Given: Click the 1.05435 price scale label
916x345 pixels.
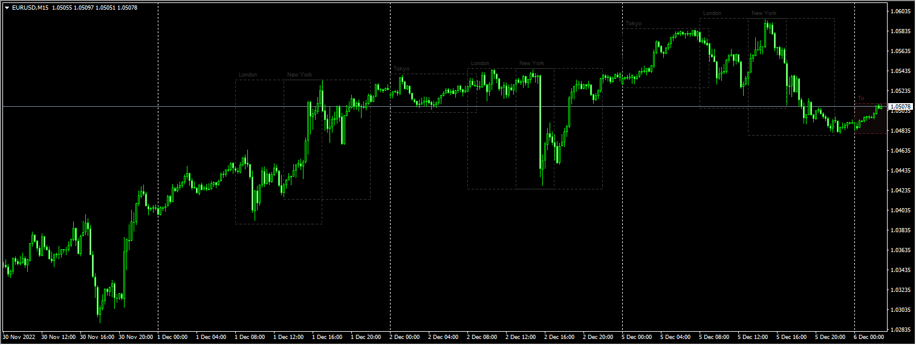Looking at the screenshot, I should click(901, 71).
